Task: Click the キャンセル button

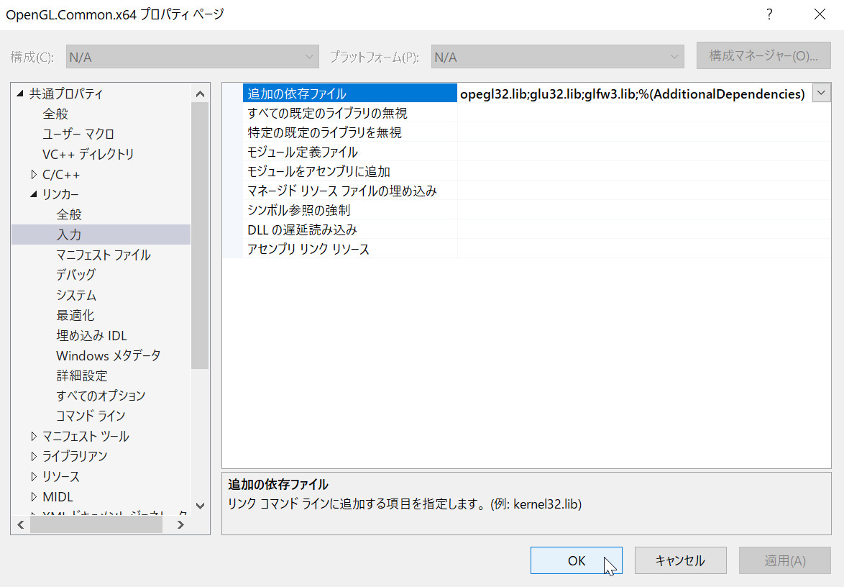Action: [680, 561]
